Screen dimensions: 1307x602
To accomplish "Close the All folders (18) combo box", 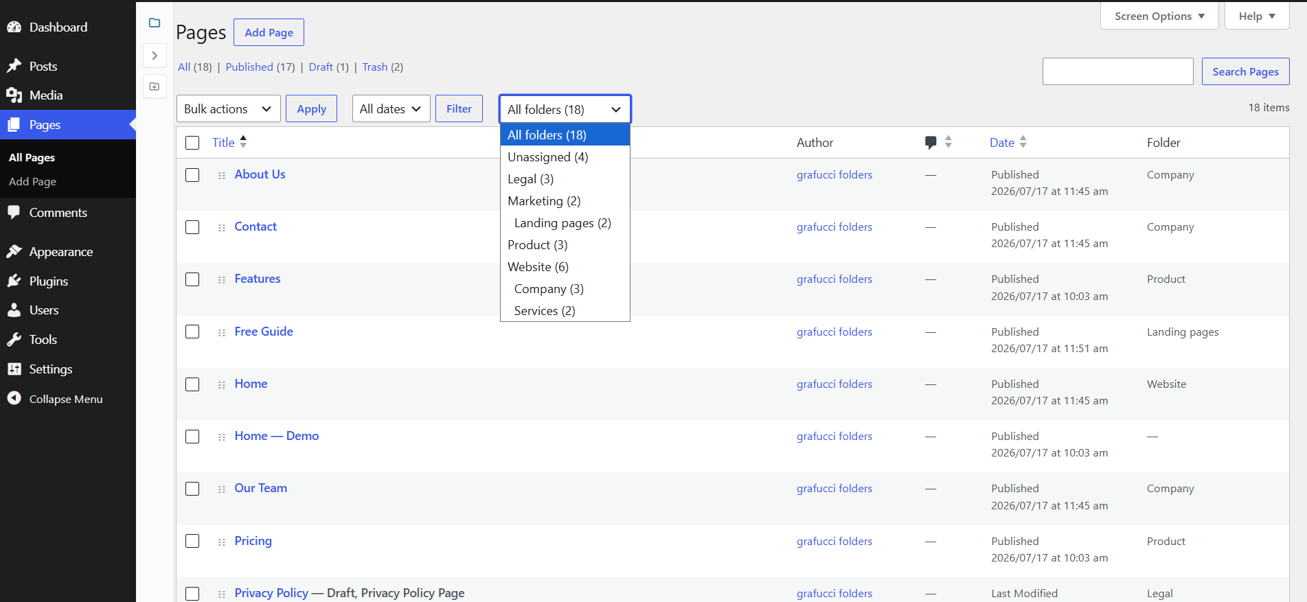I will click(565, 109).
